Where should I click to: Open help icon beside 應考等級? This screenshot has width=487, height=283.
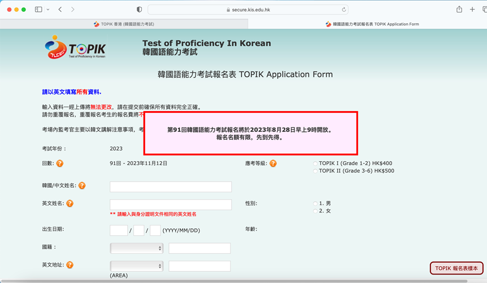click(x=273, y=163)
